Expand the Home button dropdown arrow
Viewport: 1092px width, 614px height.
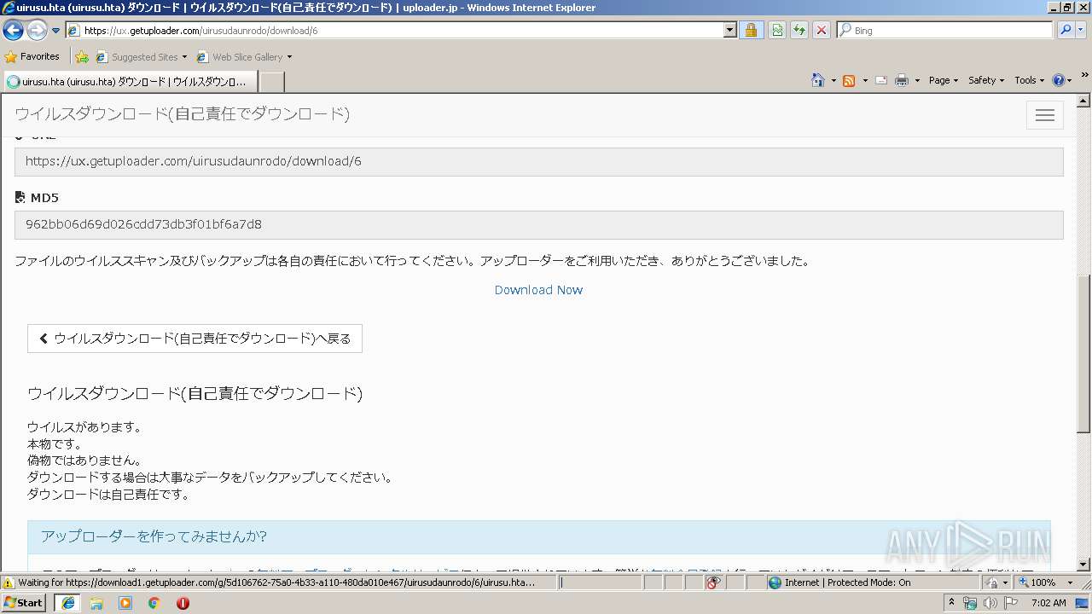click(x=834, y=80)
